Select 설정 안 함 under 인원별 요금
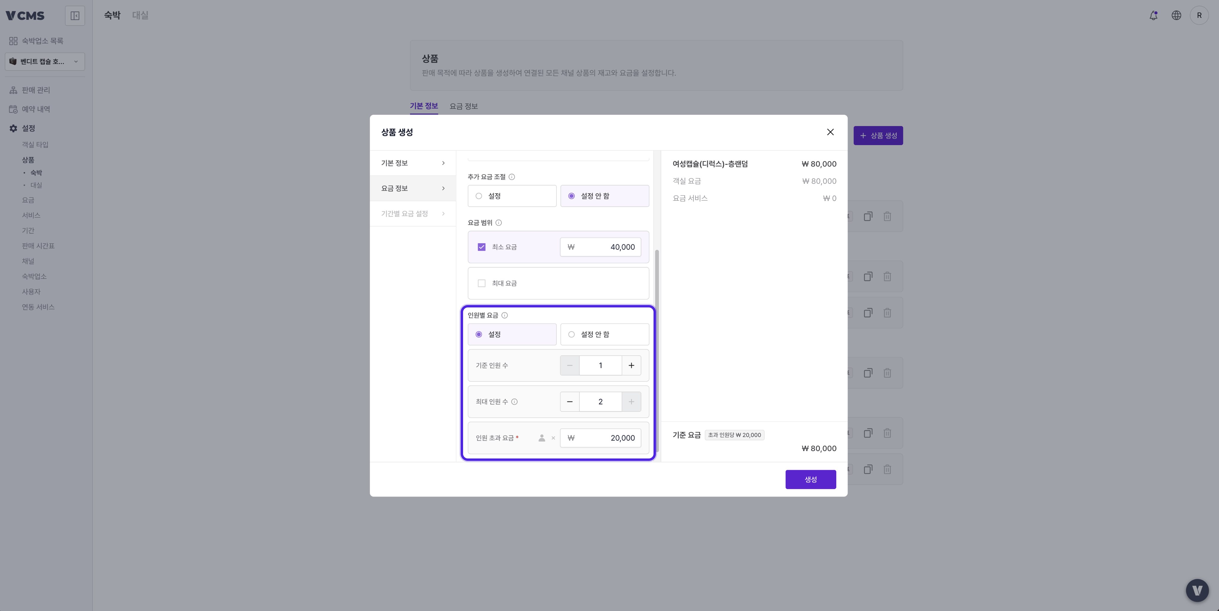Screen dimensions: 1219x611 point(604,334)
